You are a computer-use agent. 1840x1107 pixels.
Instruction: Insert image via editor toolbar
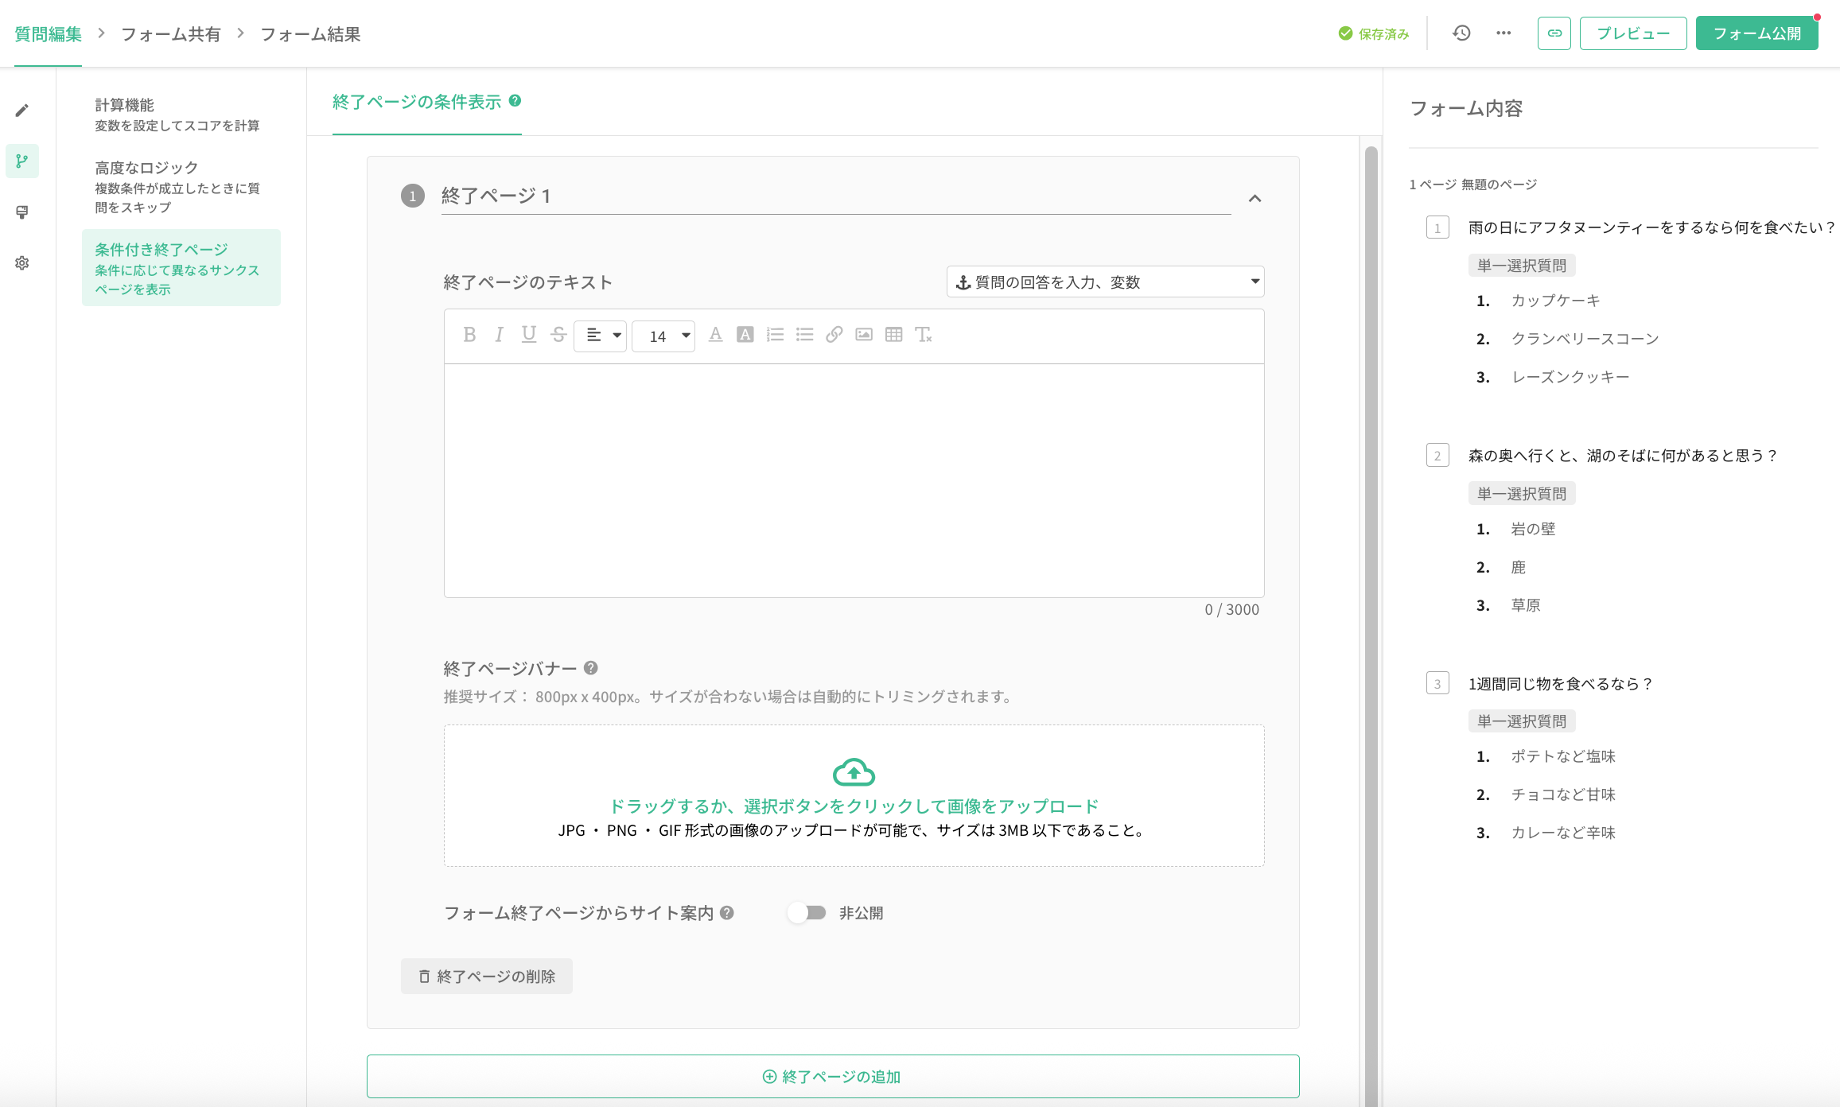(x=864, y=335)
